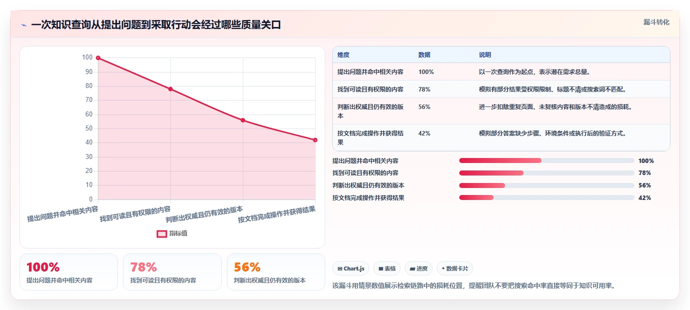Toggle the 指标值 legend swatch
Screen dimensions: 690x310
click(x=162, y=233)
